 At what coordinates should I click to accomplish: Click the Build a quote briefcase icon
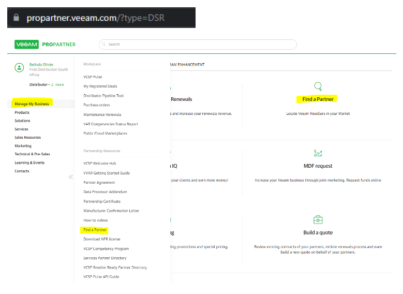click(318, 219)
